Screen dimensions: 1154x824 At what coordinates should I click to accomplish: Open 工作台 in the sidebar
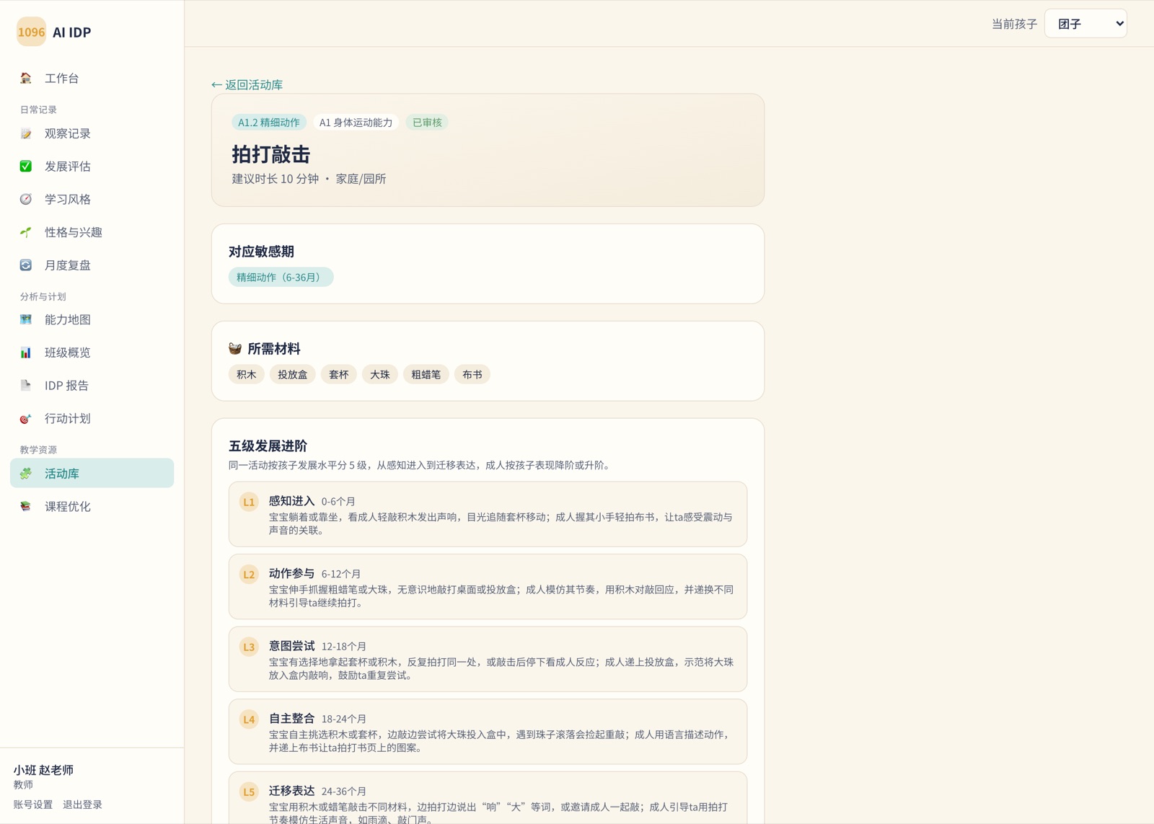click(x=92, y=78)
